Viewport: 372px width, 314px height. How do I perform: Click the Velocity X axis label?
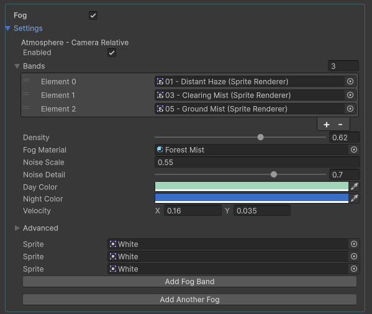[158, 210]
